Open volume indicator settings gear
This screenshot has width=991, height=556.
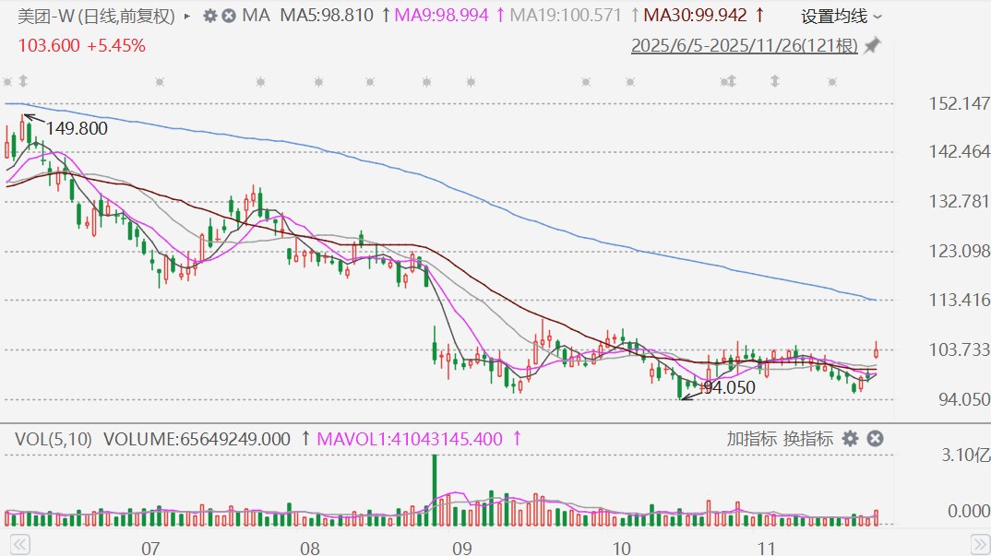coord(850,438)
